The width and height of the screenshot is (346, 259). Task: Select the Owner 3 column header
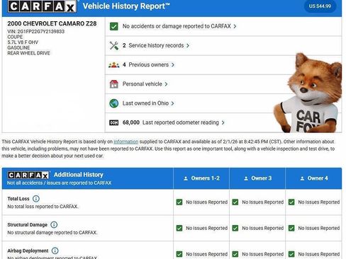point(257,178)
